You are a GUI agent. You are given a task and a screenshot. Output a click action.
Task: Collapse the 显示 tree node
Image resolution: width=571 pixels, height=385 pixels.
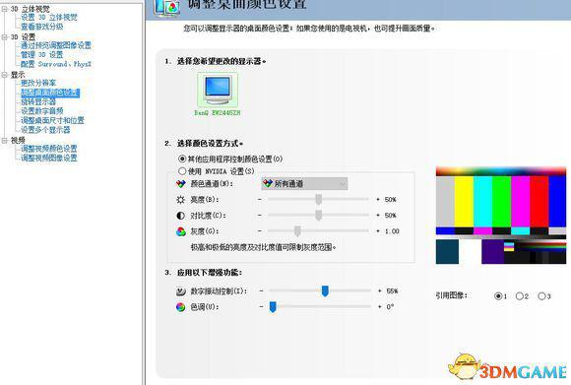tap(4, 75)
